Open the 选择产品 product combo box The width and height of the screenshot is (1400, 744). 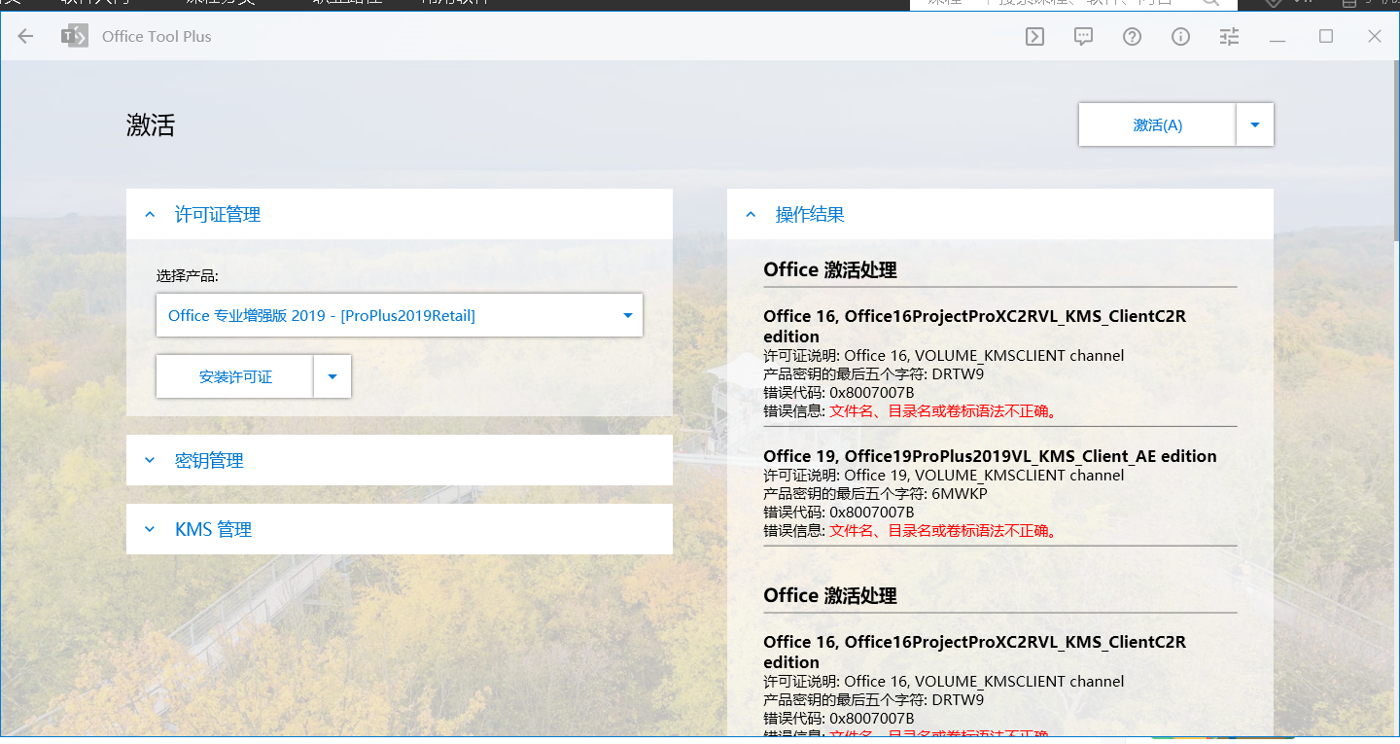point(400,315)
